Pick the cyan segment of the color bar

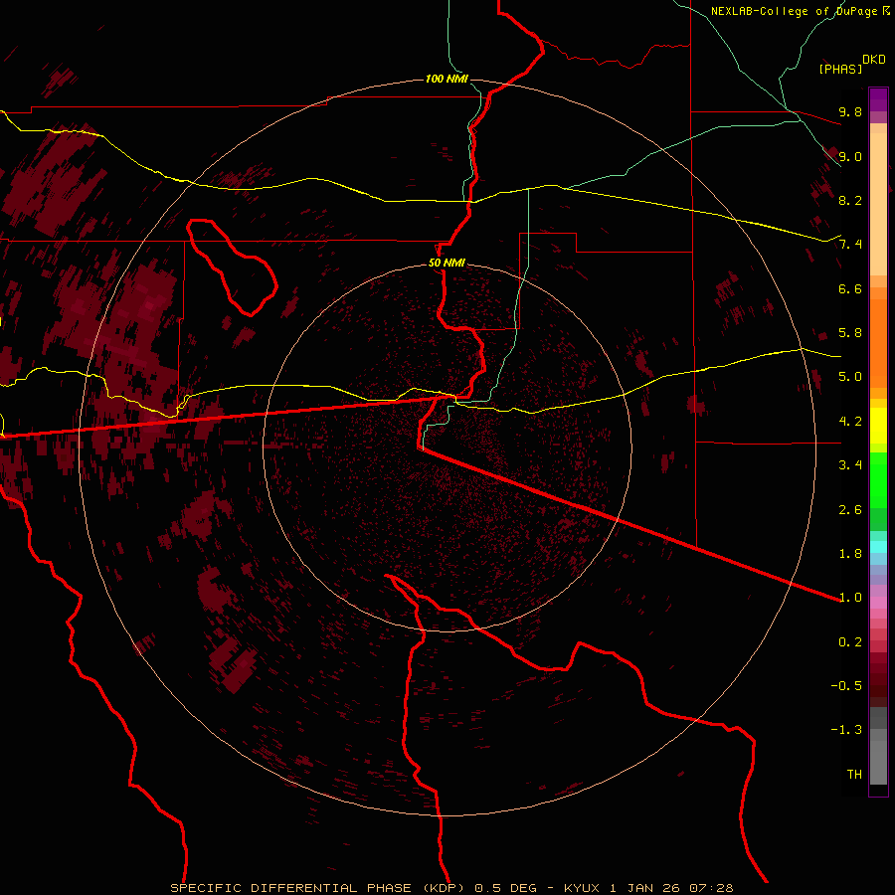878,547
